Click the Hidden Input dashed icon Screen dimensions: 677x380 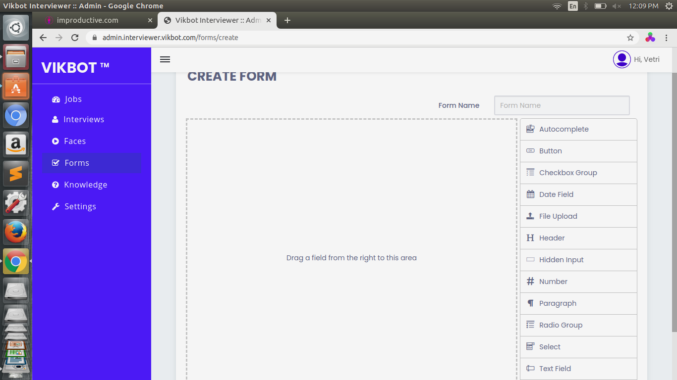click(x=530, y=260)
